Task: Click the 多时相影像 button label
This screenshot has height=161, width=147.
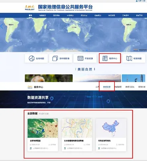Action: point(64,59)
